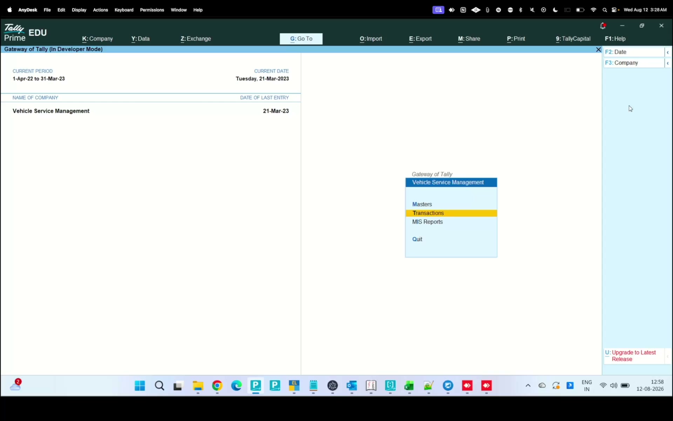Screen dimensions: 673x421
Task: Open MIS Reports from the gateway menu
Action: tap(451, 222)
